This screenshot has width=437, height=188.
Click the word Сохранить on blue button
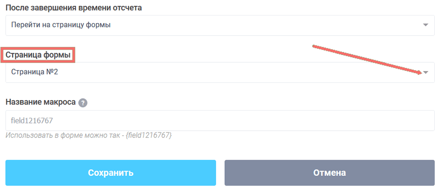[x=111, y=173]
